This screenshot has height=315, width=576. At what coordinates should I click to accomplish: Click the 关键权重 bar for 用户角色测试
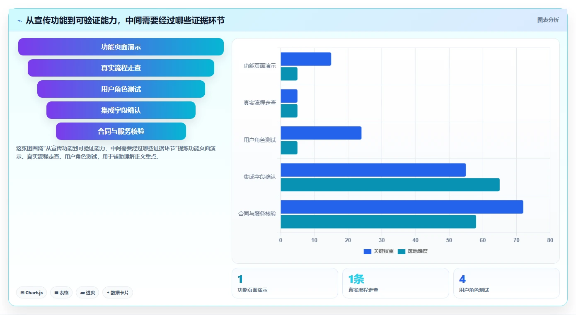click(x=321, y=133)
